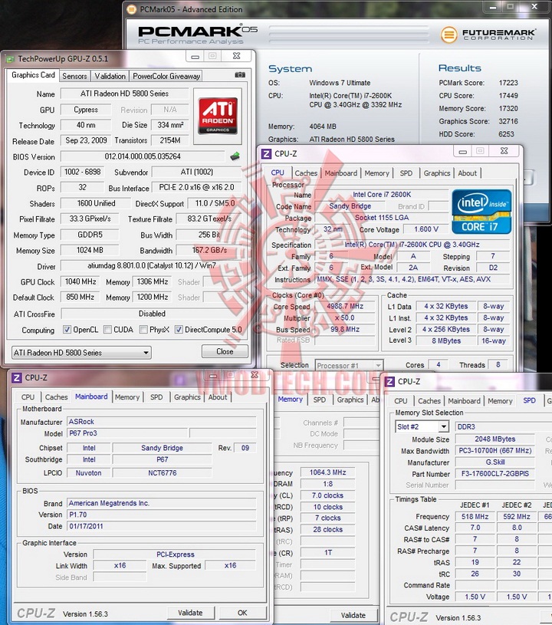Open the Memory tab in CPU-Z CPU window
This screenshot has width=552, height=625.
376,173
